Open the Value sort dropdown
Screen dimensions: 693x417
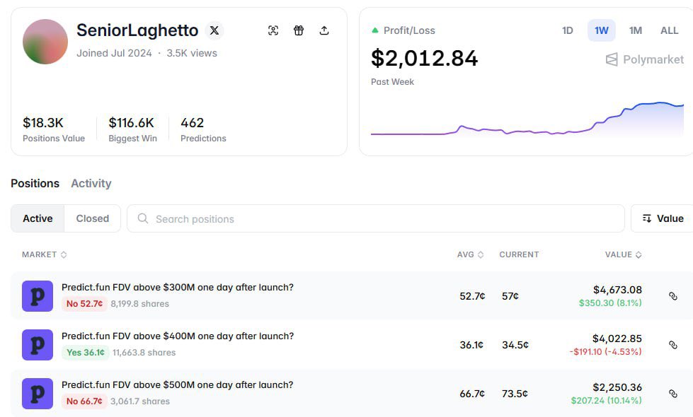click(x=663, y=218)
